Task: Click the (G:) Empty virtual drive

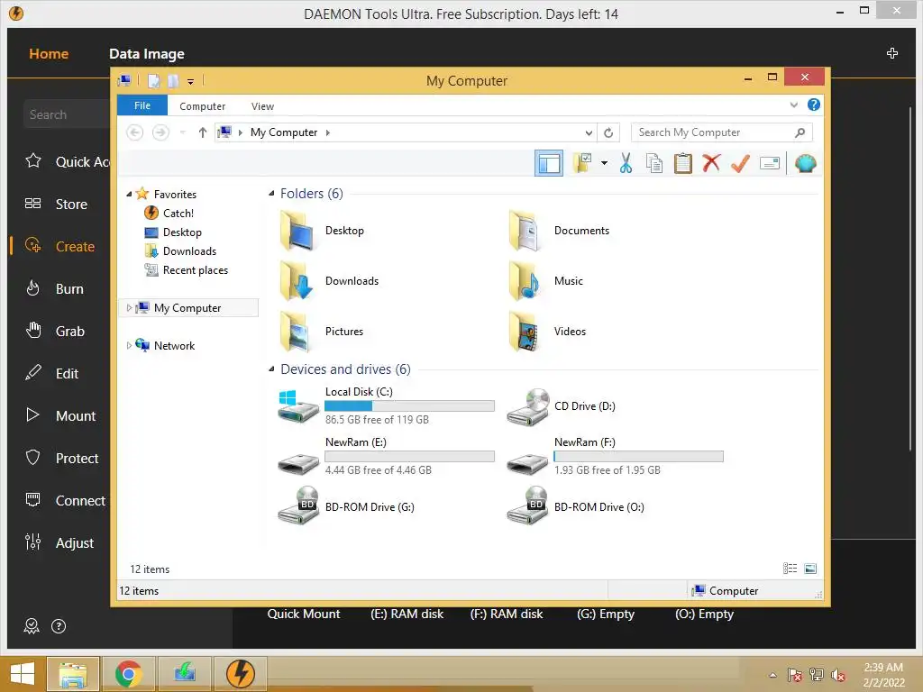Action: (x=606, y=614)
